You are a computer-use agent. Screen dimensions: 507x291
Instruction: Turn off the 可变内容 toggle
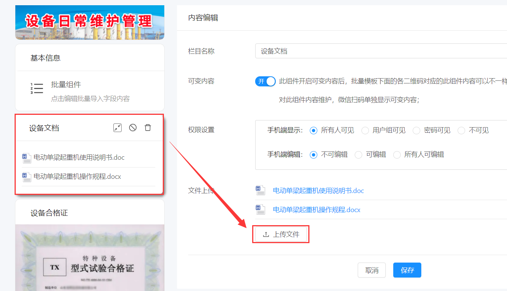265,81
